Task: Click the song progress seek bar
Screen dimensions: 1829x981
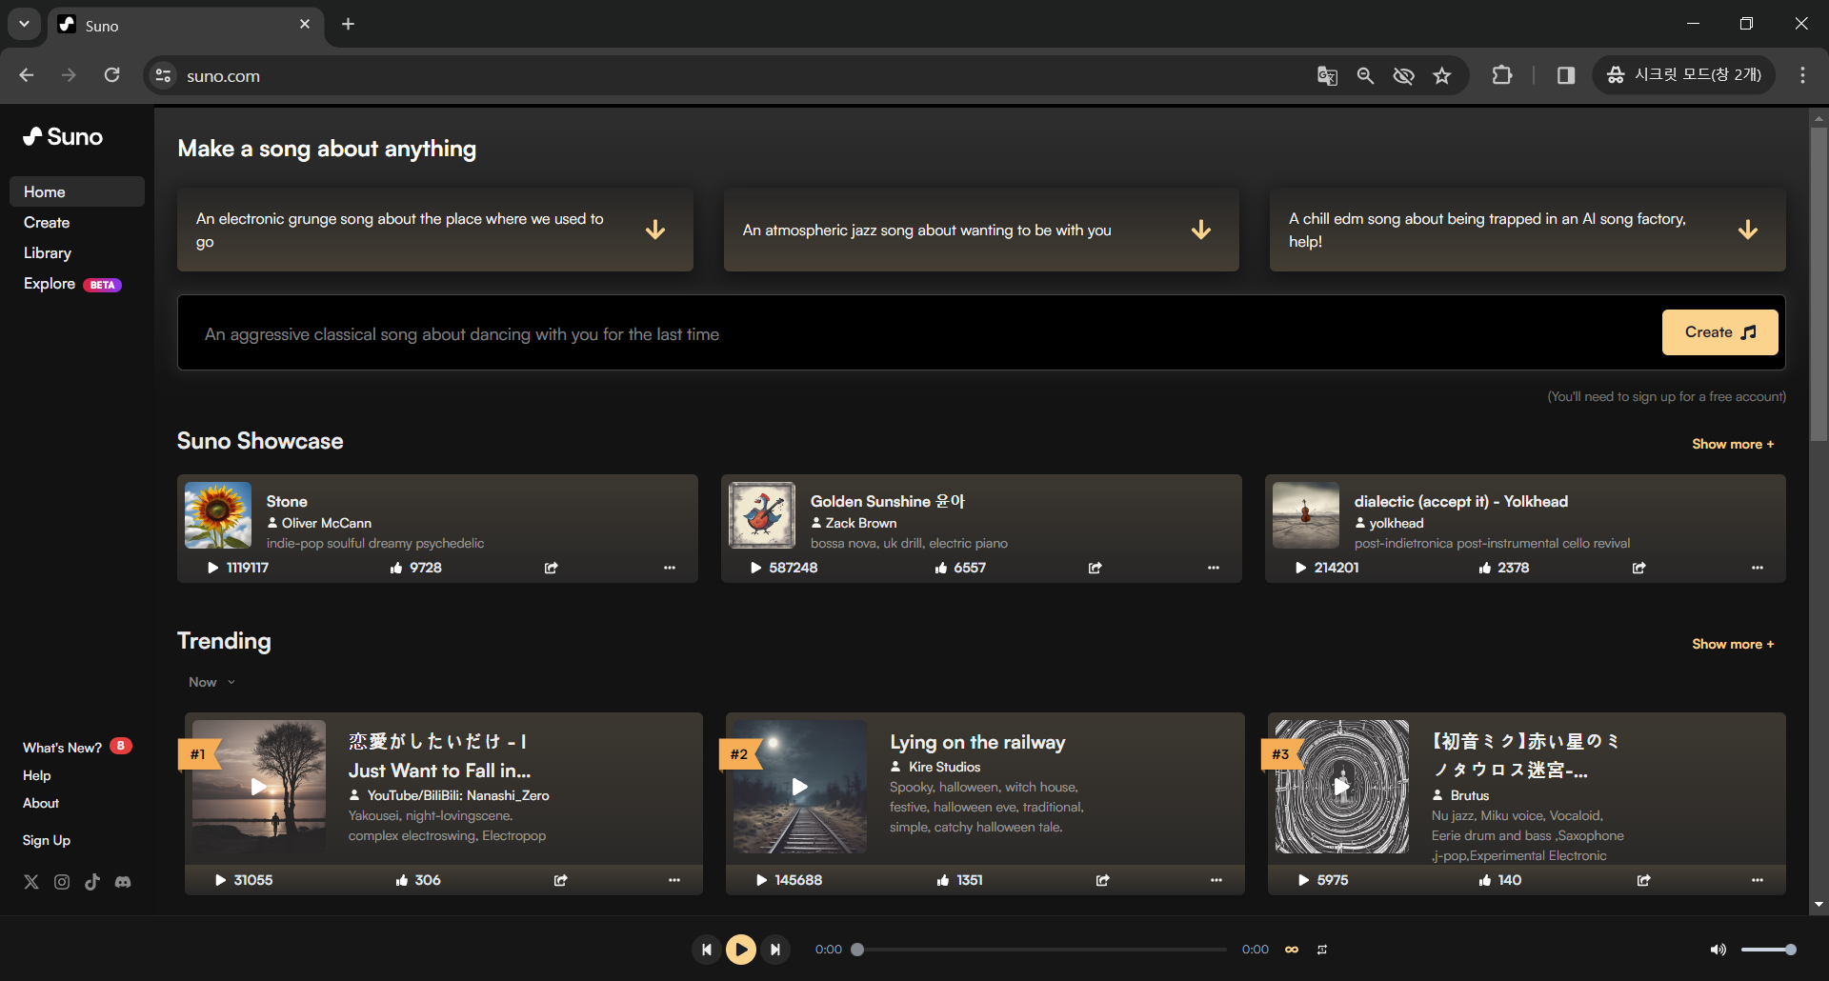Action: pos(1042,950)
